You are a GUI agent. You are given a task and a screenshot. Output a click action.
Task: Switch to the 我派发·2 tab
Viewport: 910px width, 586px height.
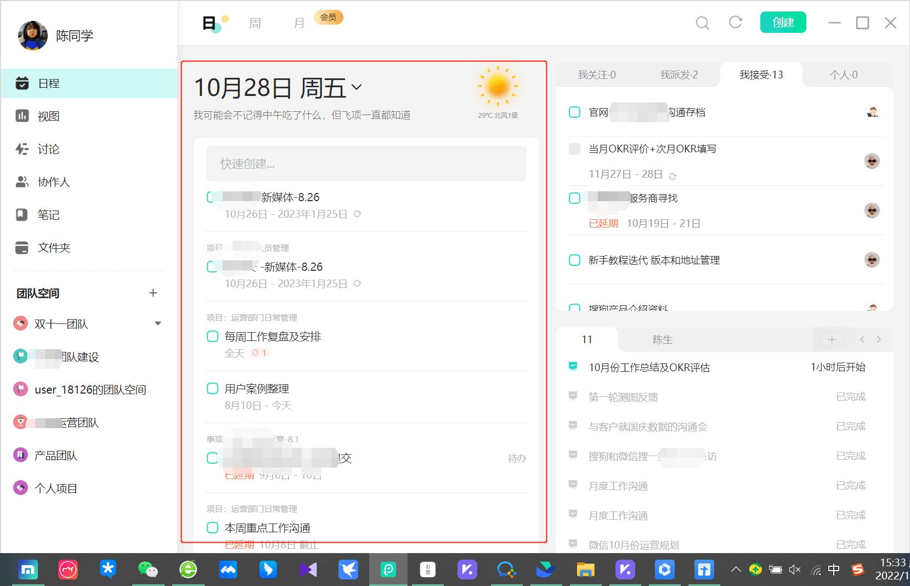pos(679,75)
